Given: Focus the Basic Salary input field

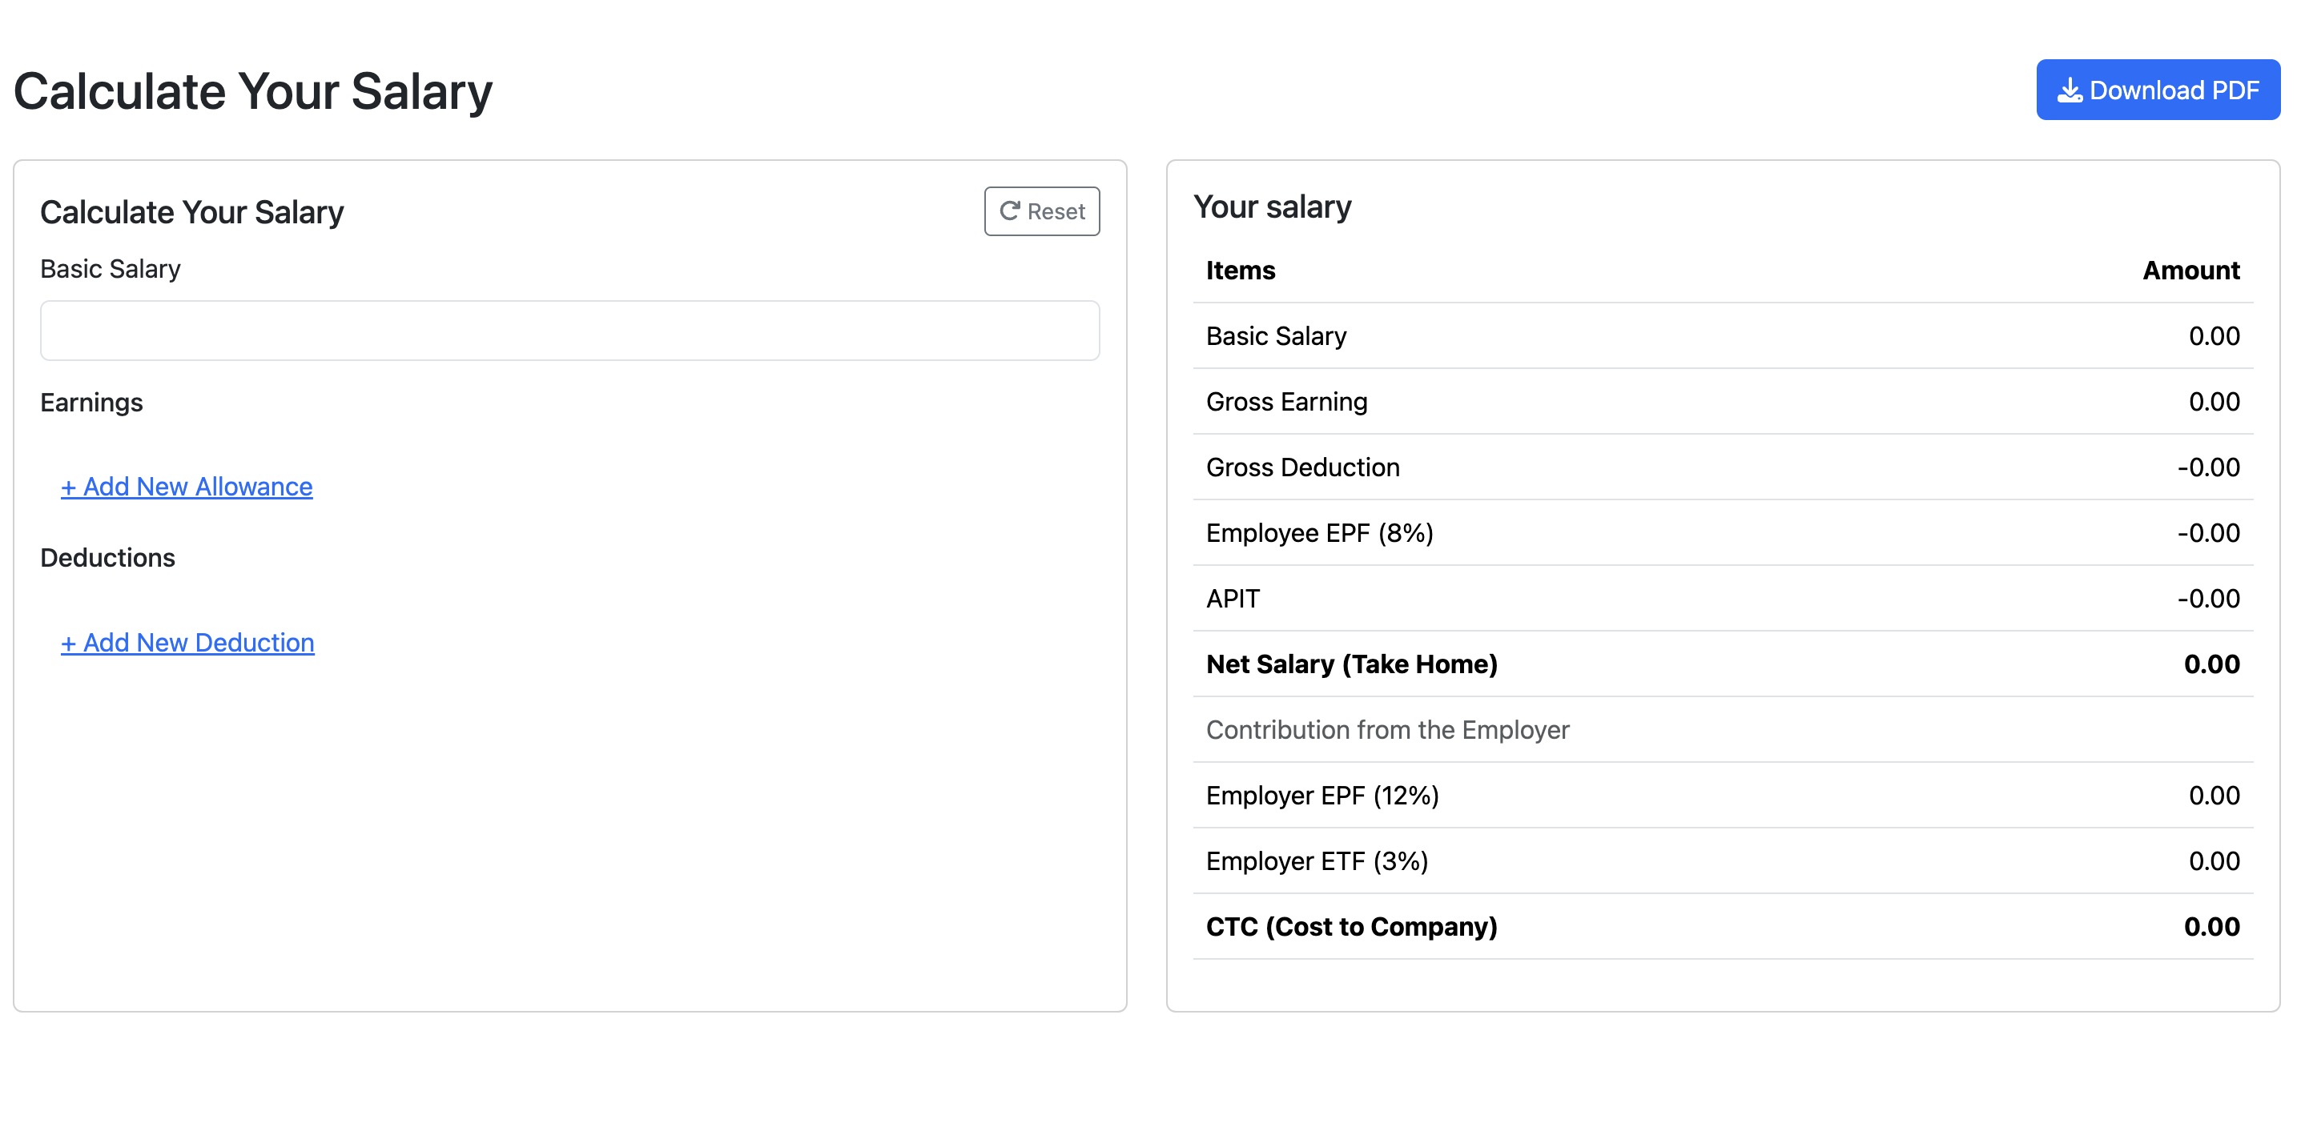Looking at the screenshot, I should (569, 331).
